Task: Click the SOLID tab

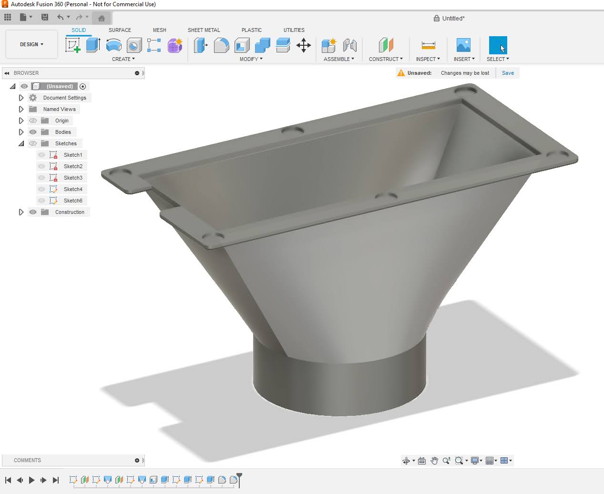Action: [79, 30]
